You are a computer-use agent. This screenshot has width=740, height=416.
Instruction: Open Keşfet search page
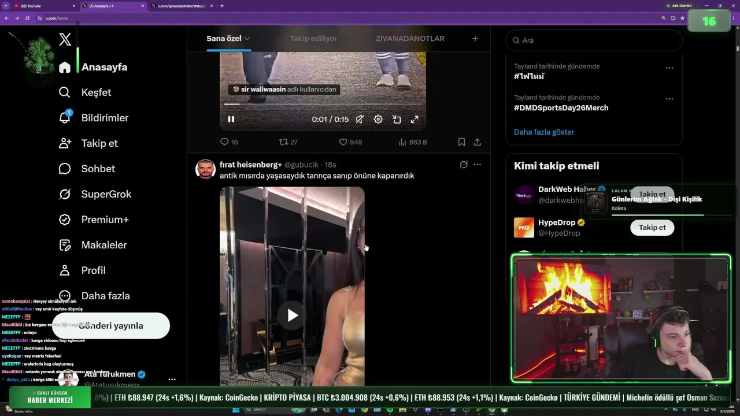(85, 92)
